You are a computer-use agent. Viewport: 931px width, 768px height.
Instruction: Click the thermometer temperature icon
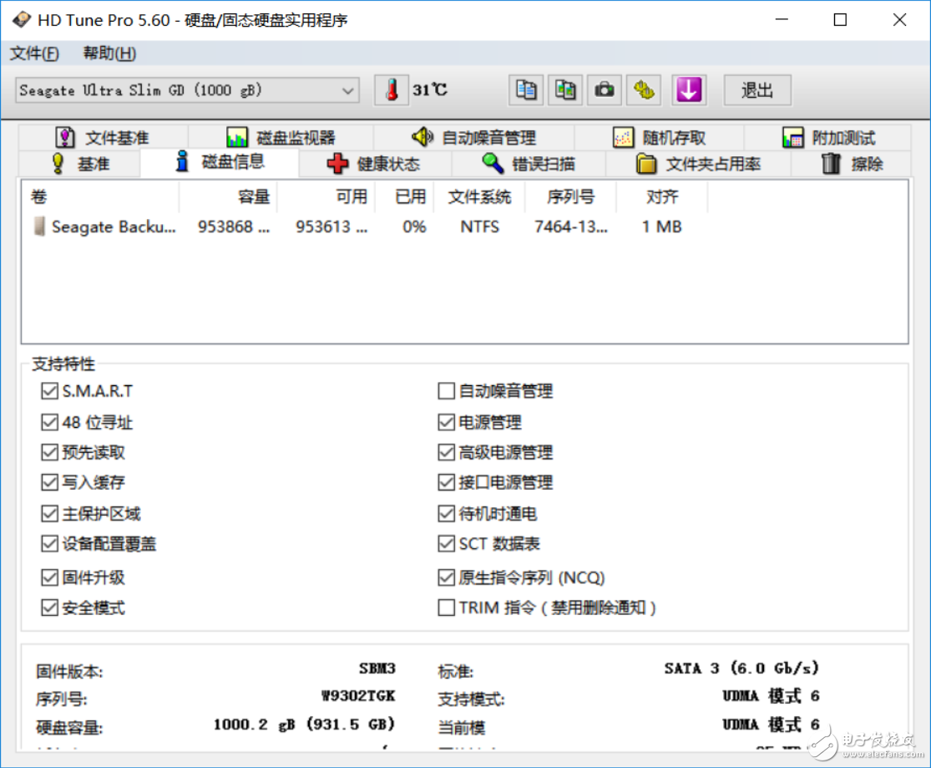392,89
